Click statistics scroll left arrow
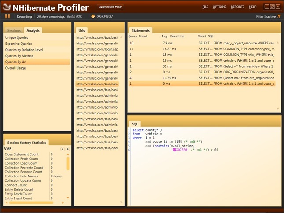284x213 pixels. pos(7,202)
